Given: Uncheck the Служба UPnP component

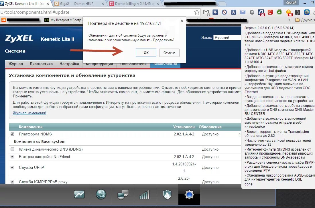Looking at the screenshot, I should (12, 168).
